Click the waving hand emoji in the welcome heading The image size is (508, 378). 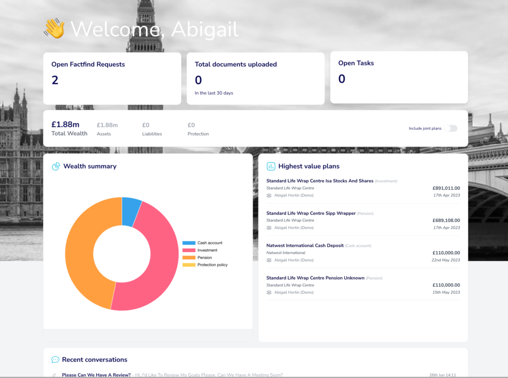(54, 29)
